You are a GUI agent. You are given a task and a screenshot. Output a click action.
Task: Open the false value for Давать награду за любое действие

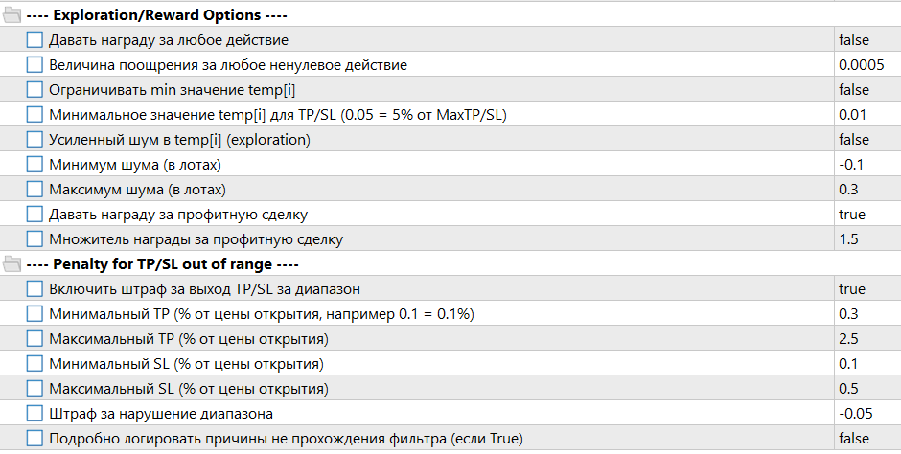coord(867,39)
